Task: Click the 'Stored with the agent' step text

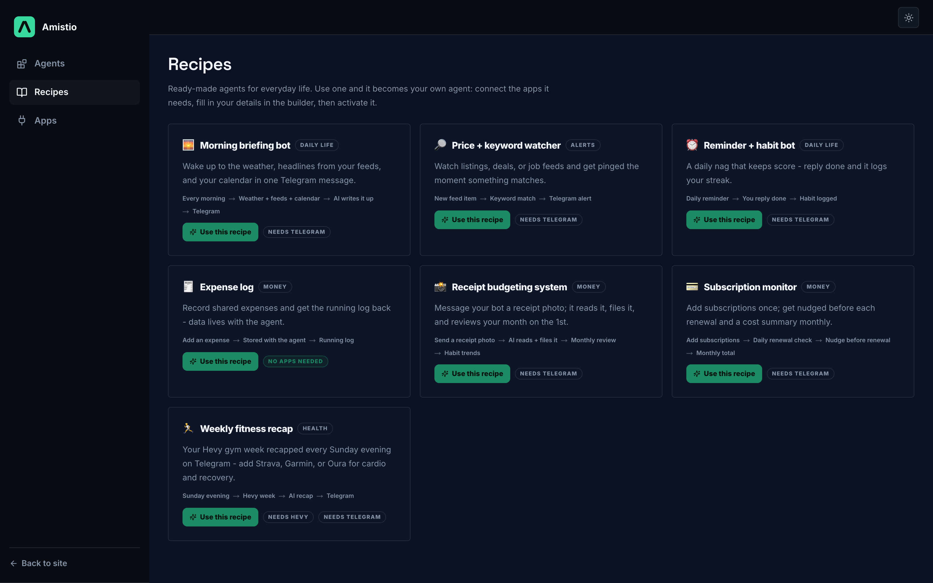Action: (x=274, y=340)
